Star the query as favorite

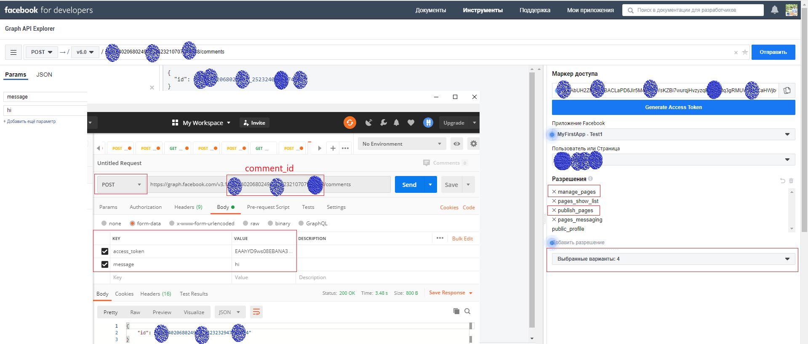(x=745, y=52)
